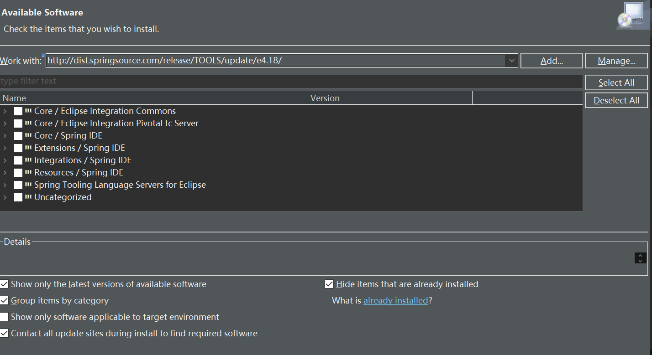The height and width of the screenshot is (355, 652).
Task: Untick Contact all update sites during install
Action: (4, 333)
